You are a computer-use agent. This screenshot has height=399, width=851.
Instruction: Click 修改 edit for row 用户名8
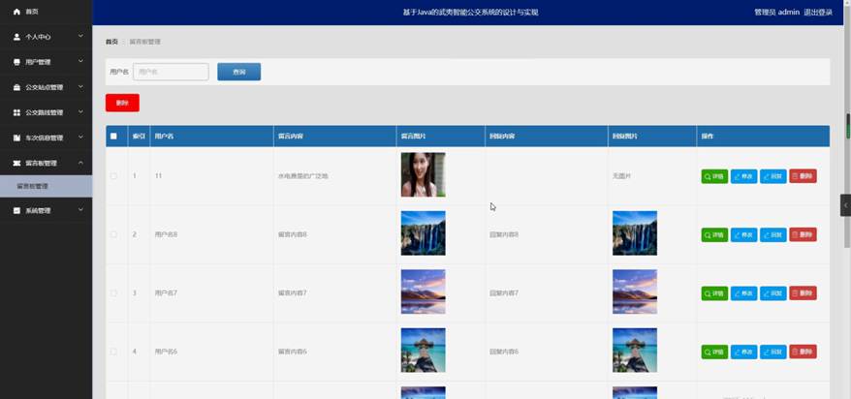743,234
